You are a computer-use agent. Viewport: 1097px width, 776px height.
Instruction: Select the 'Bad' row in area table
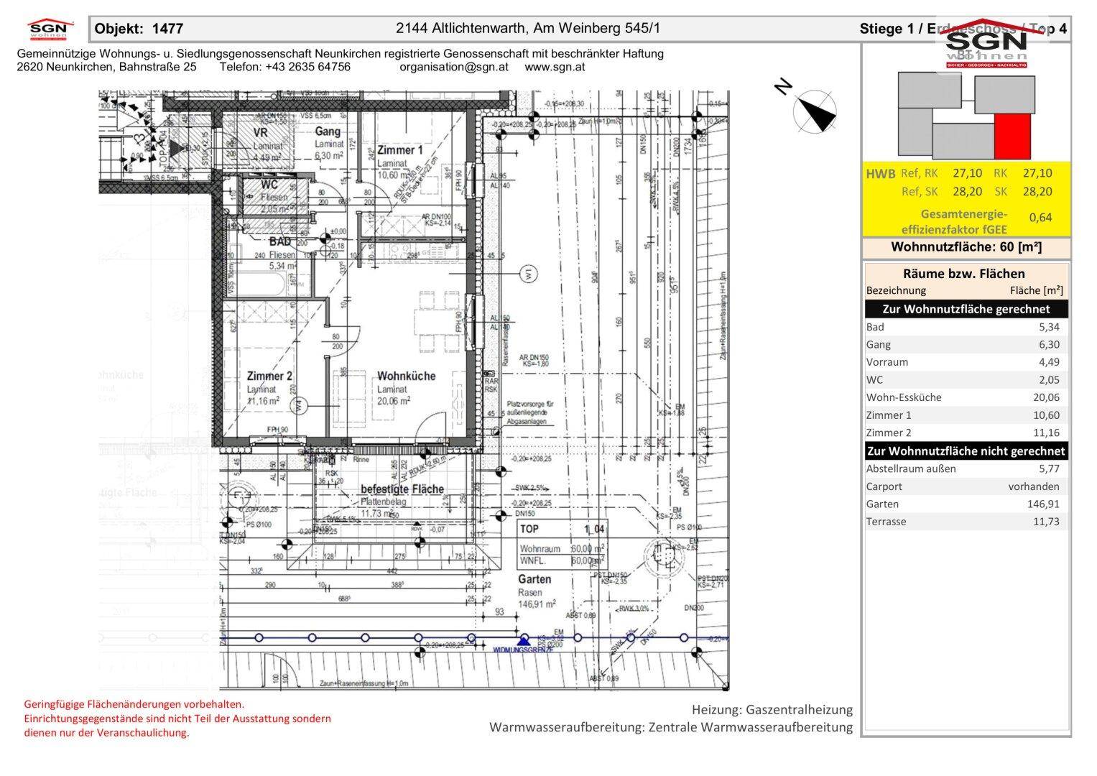click(x=966, y=327)
